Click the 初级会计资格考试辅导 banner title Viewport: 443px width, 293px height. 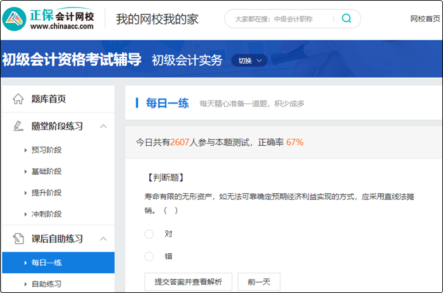click(72, 59)
